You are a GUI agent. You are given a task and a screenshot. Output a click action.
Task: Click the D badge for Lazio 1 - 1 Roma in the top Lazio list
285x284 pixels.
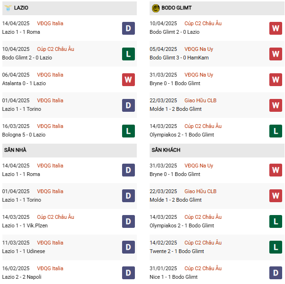(128, 28)
